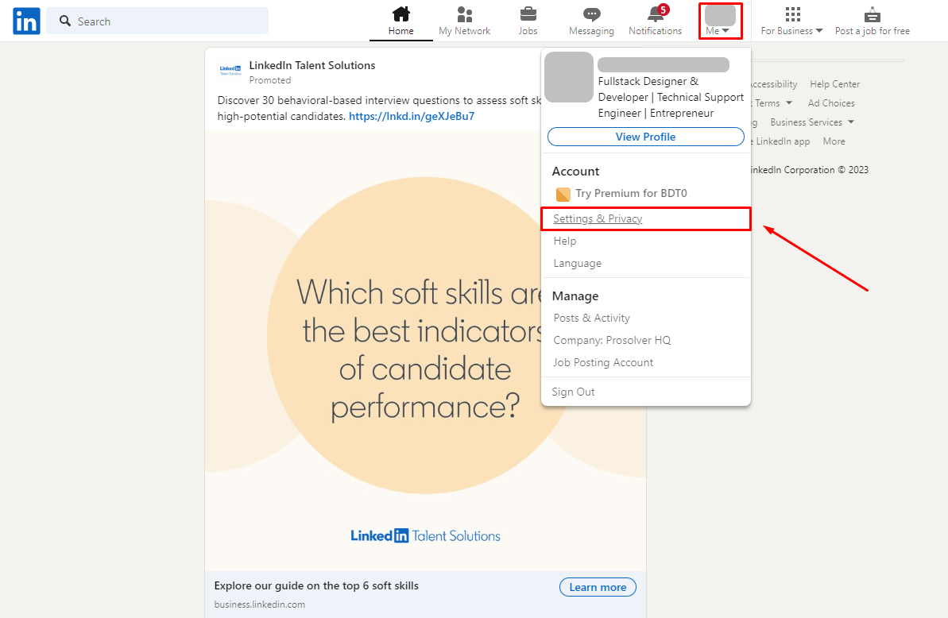Go to the Jobs section
The image size is (948, 618).
528,20
